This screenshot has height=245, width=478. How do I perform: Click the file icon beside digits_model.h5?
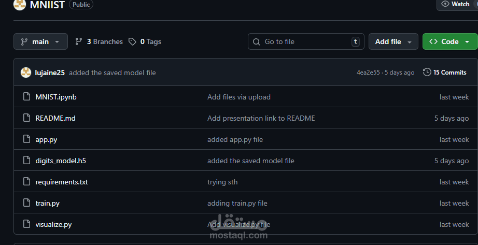[x=27, y=161]
